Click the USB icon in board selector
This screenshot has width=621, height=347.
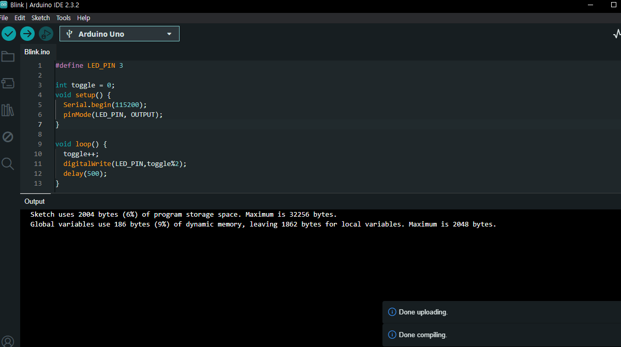point(69,34)
